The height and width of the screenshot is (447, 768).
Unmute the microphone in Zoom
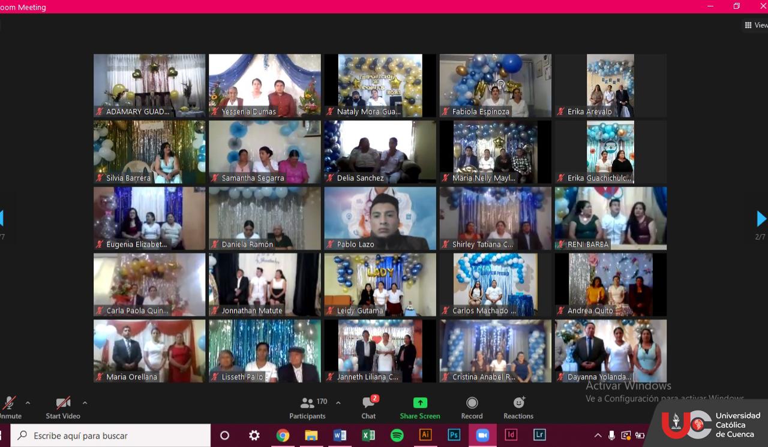point(9,407)
